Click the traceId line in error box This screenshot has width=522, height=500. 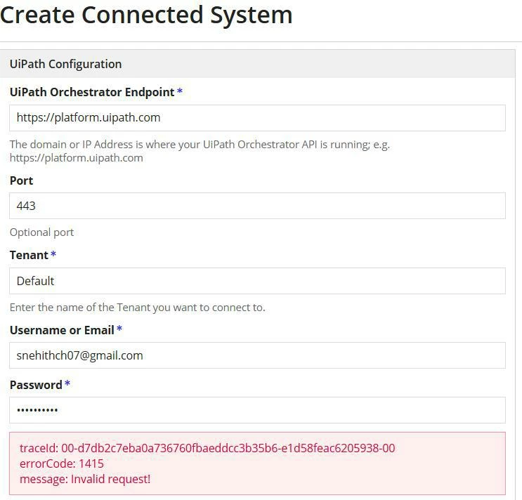click(x=207, y=448)
